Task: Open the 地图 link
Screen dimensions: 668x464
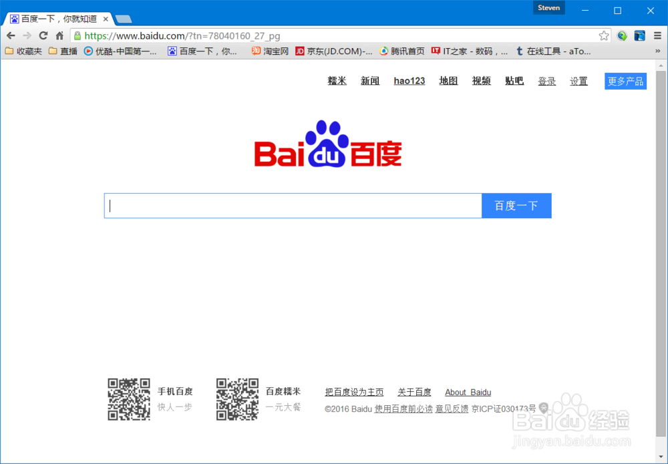Action: coord(449,81)
